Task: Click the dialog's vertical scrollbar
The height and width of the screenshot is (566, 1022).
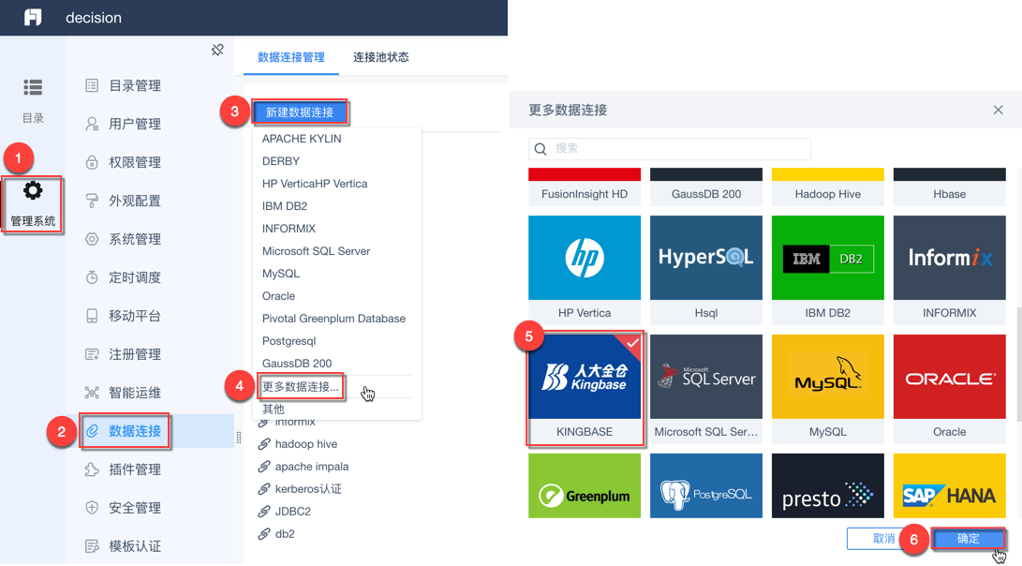Action: pyautogui.click(x=1019, y=364)
